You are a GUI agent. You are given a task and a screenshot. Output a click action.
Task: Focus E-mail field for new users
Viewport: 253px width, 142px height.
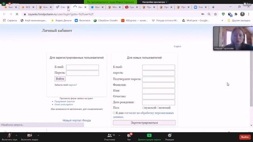pyautogui.click(x=159, y=67)
